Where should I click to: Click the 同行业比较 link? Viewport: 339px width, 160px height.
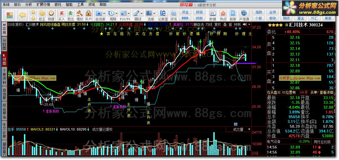323,142
